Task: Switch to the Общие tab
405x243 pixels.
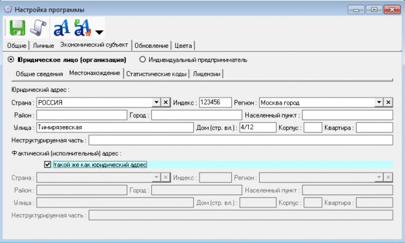Action: [17, 45]
